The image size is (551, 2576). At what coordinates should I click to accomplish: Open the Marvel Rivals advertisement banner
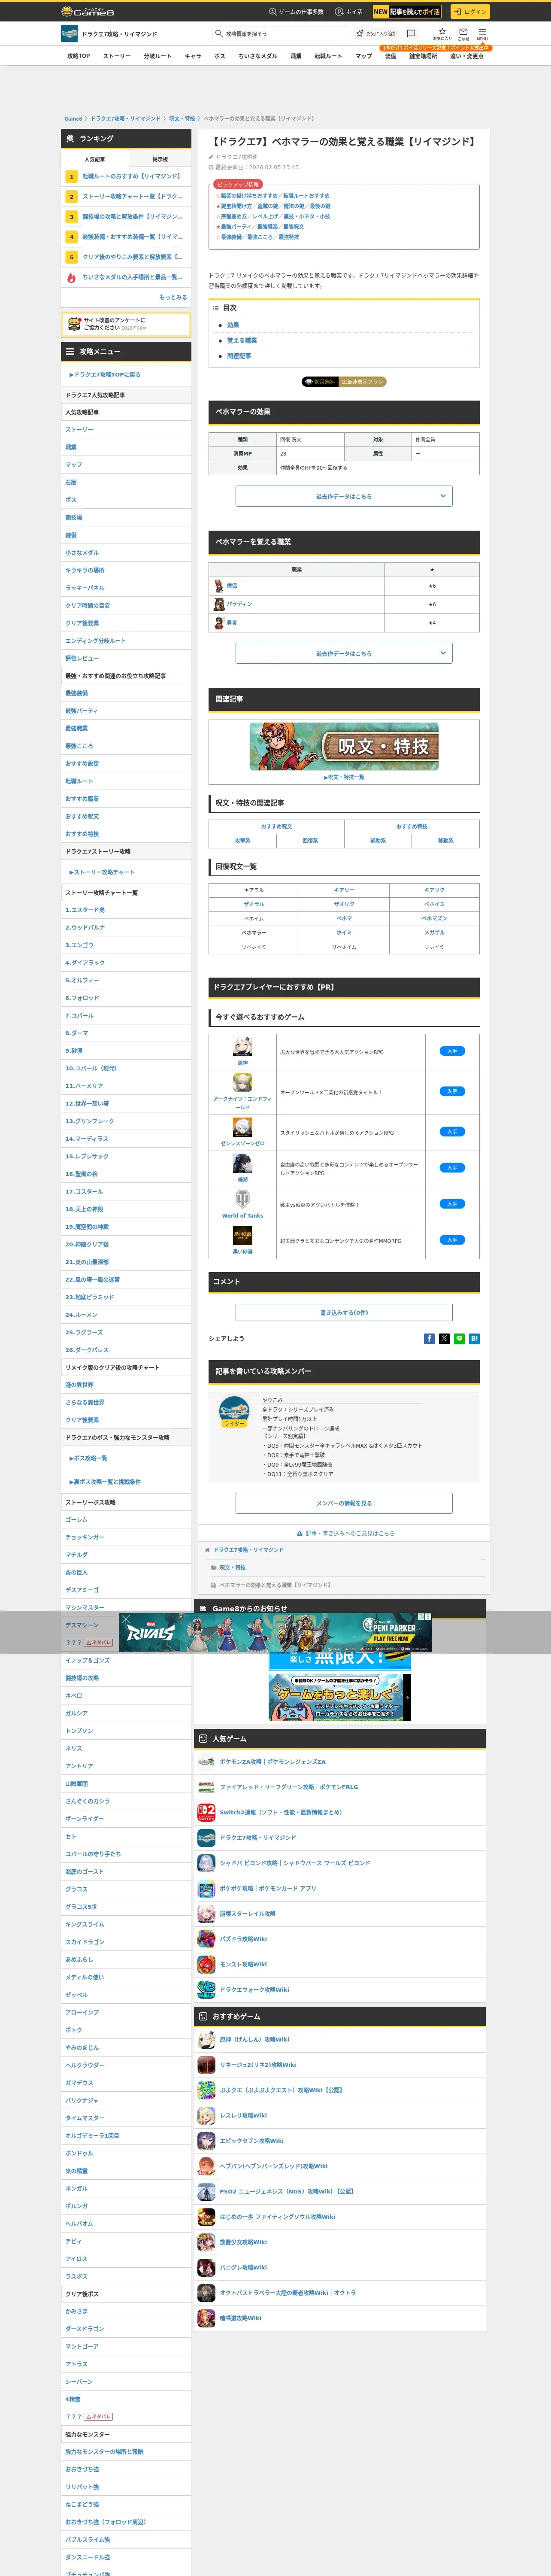[x=275, y=1632]
